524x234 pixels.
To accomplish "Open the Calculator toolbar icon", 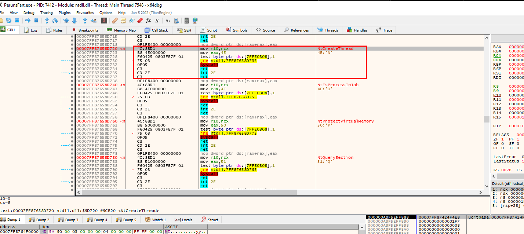I will (186, 21).
